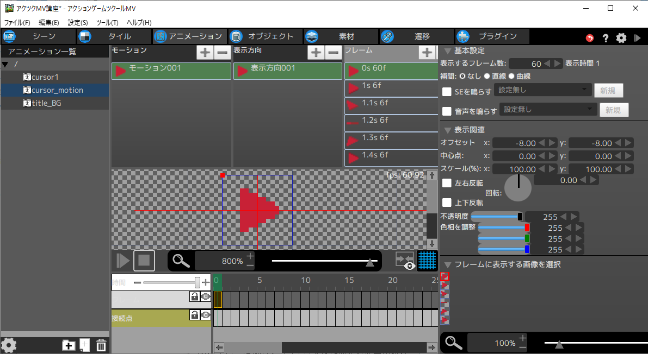This screenshot has width=648, height=354.
Task: Open the settings gear in top toolbar
Action: coord(621,38)
